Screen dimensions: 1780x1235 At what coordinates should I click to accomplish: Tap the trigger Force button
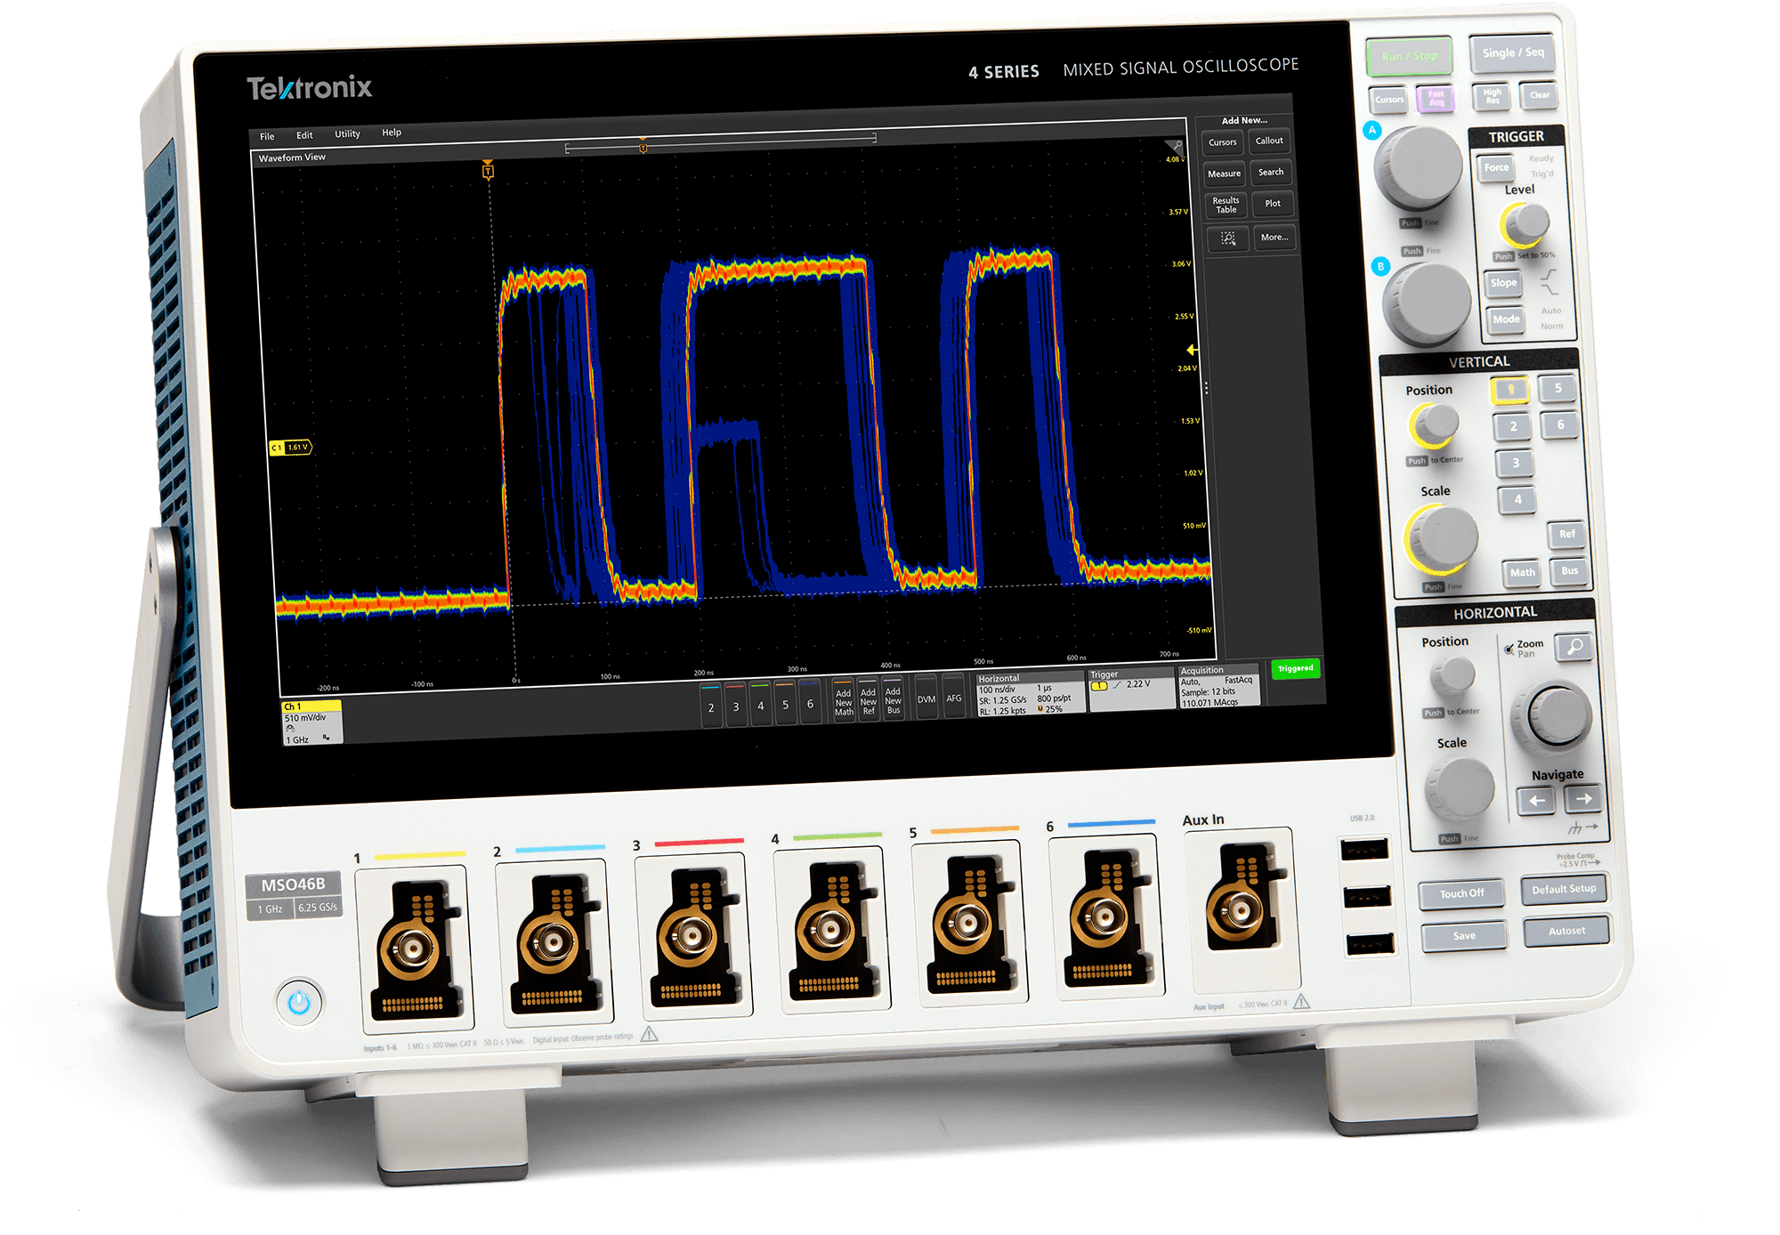click(1496, 167)
